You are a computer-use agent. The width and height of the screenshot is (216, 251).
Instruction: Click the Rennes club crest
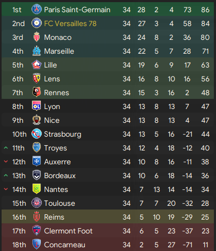(x=37, y=92)
